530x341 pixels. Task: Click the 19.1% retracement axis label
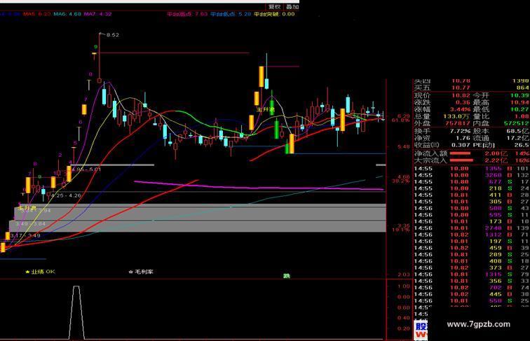[400, 230]
